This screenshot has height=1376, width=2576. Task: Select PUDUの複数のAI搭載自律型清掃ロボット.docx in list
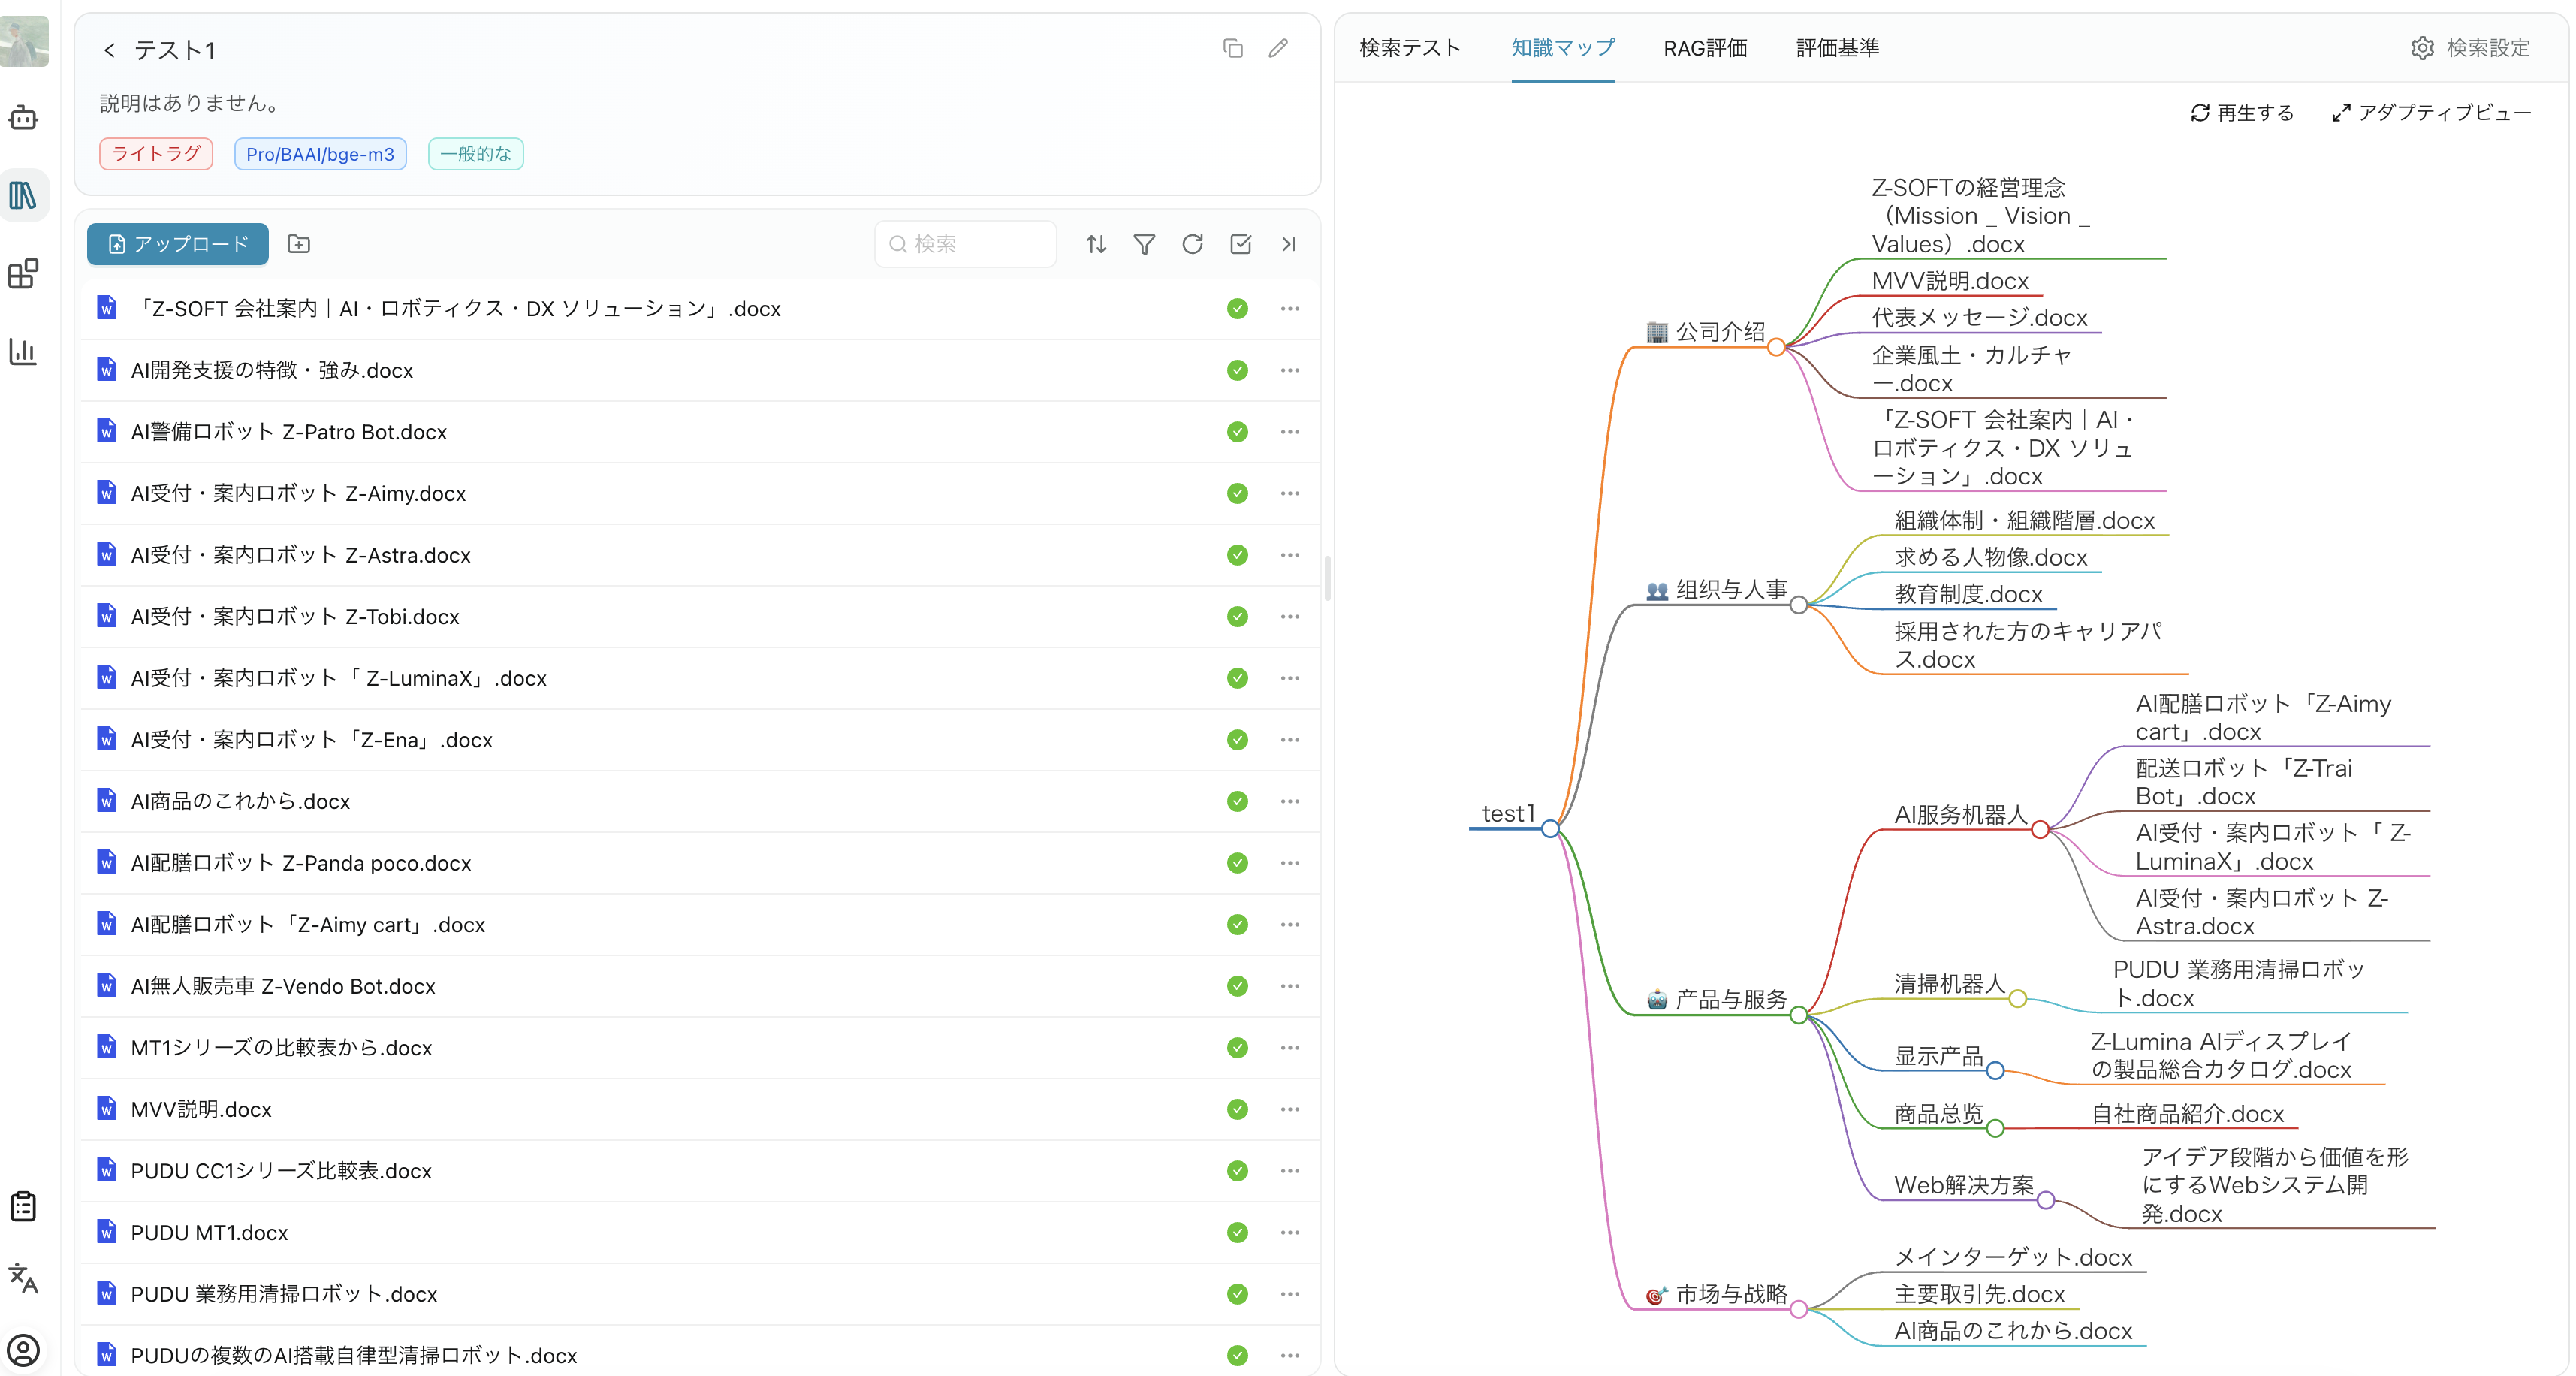(354, 1355)
